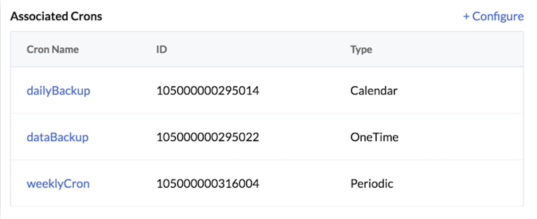The width and height of the screenshot is (537, 219).
Task: Select the weeklyCron table row
Action: click(x=268, y=184)
